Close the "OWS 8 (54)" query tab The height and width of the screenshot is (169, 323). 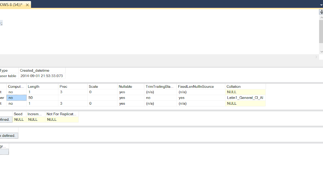click(x=27, y=5)
